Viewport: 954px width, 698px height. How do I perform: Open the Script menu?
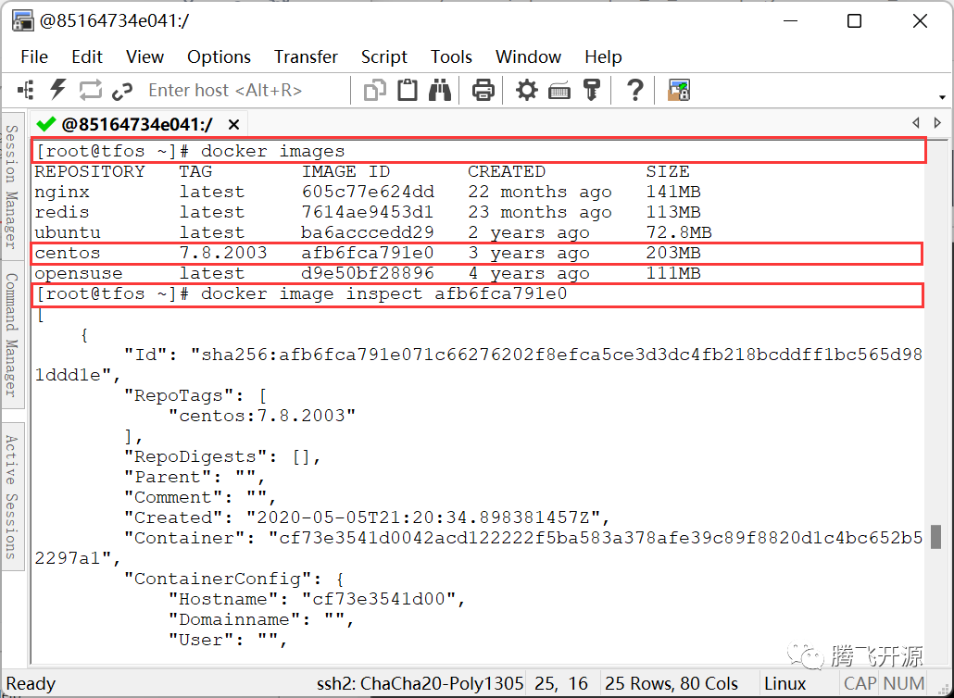pos(383,56)
